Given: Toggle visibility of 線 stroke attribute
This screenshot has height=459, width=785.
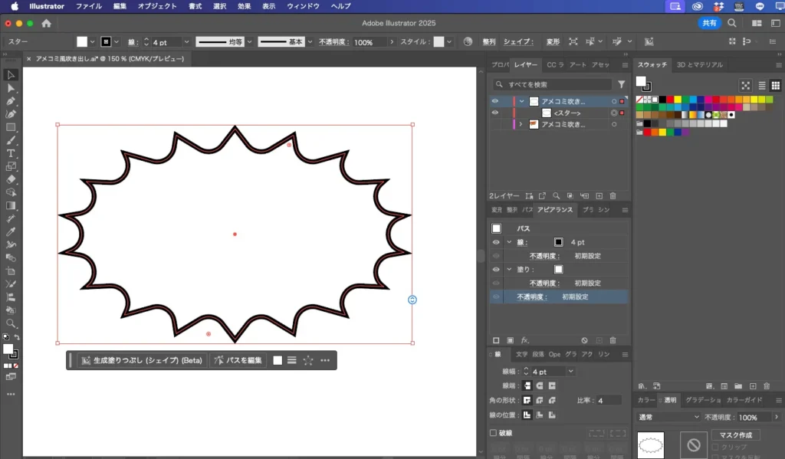Looking at the screenshot, I should coord(494,242).
